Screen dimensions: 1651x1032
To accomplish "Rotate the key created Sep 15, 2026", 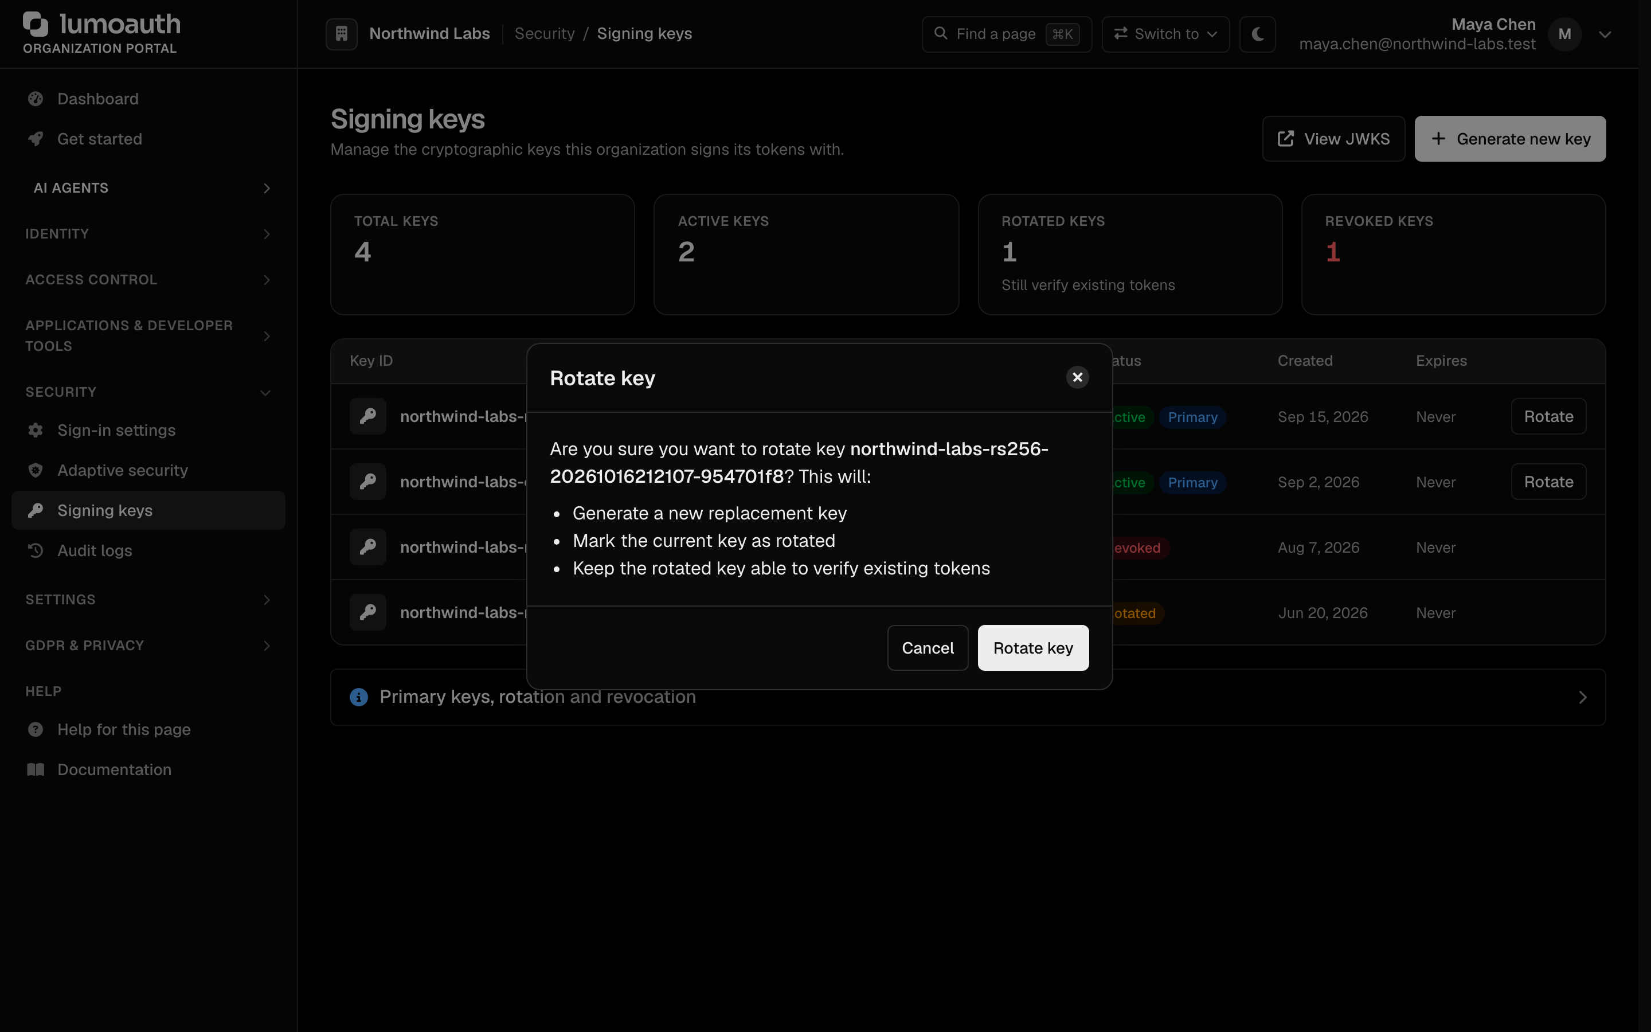I will 1548,416.
